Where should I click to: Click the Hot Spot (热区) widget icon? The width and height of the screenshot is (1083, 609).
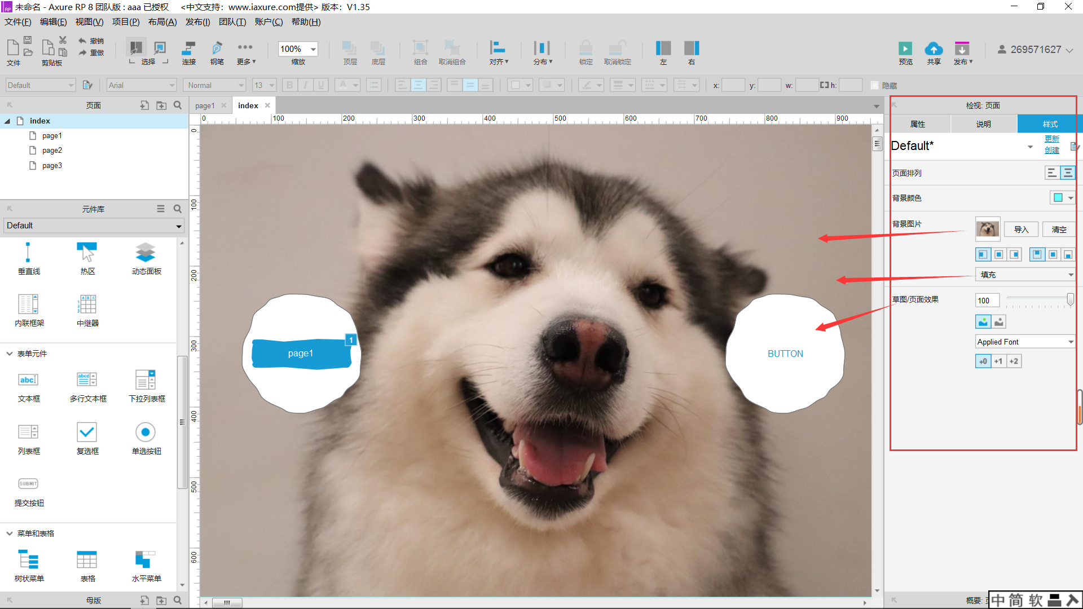pos(87,253)
